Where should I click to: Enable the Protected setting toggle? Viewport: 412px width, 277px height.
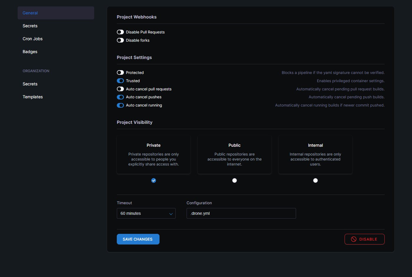point(120,72)
